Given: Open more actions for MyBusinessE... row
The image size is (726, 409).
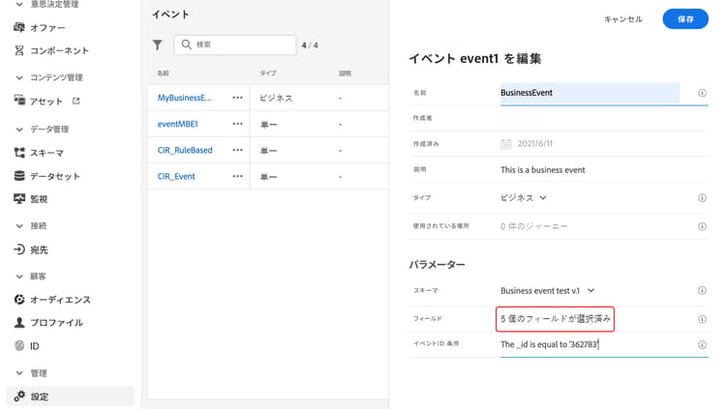Looking at the screenshot, I should click(237, 98).
